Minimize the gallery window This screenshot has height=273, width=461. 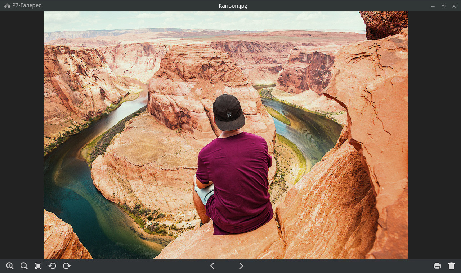433,6
